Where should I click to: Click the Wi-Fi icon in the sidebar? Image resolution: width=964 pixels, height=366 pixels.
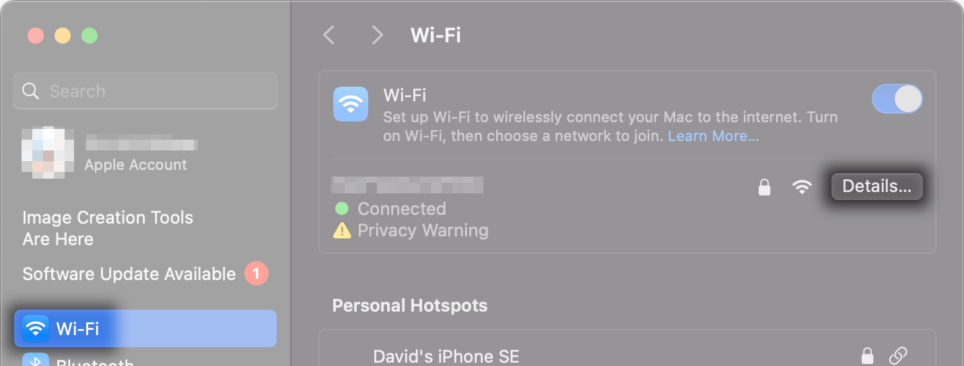pyautogui.click(x=36, y=328)
